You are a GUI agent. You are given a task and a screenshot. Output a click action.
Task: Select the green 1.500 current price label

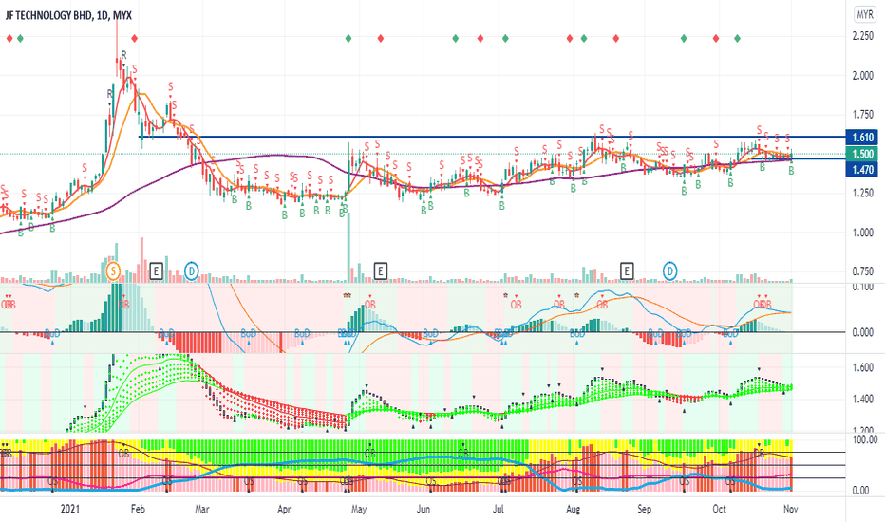[x=862, y=154]
